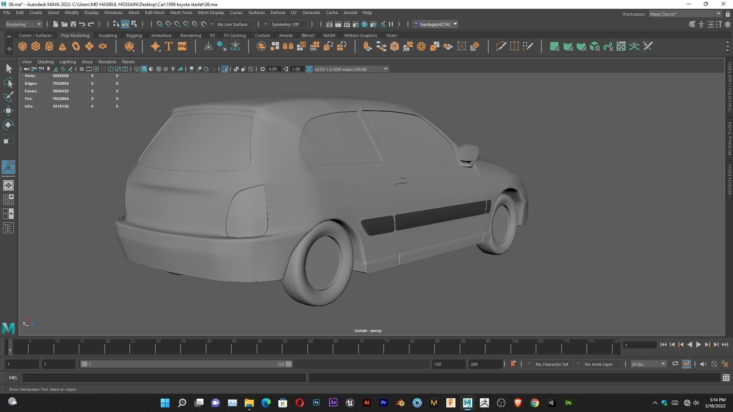This screenshot has width=733, height=412.
Task: Activate the Paint selection tool
Action: pyautogui.click(x=8, y=97)
